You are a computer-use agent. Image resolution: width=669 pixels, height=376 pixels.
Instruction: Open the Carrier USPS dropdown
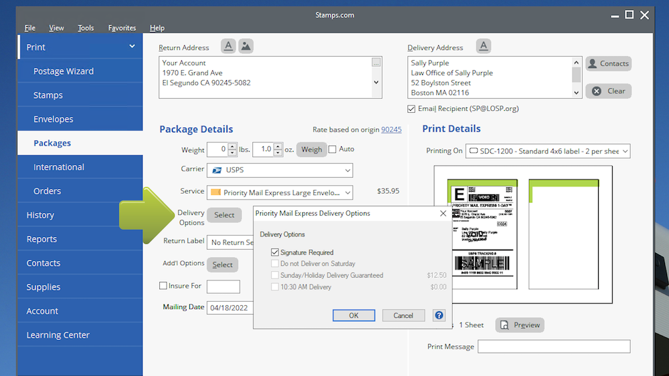280,170
